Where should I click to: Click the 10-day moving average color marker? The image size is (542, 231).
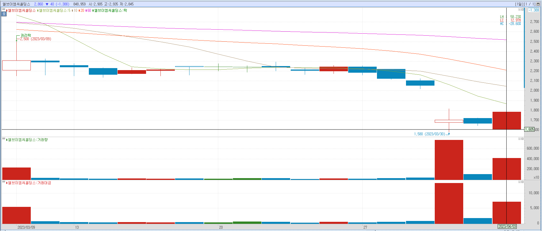(x=72, y=10)
